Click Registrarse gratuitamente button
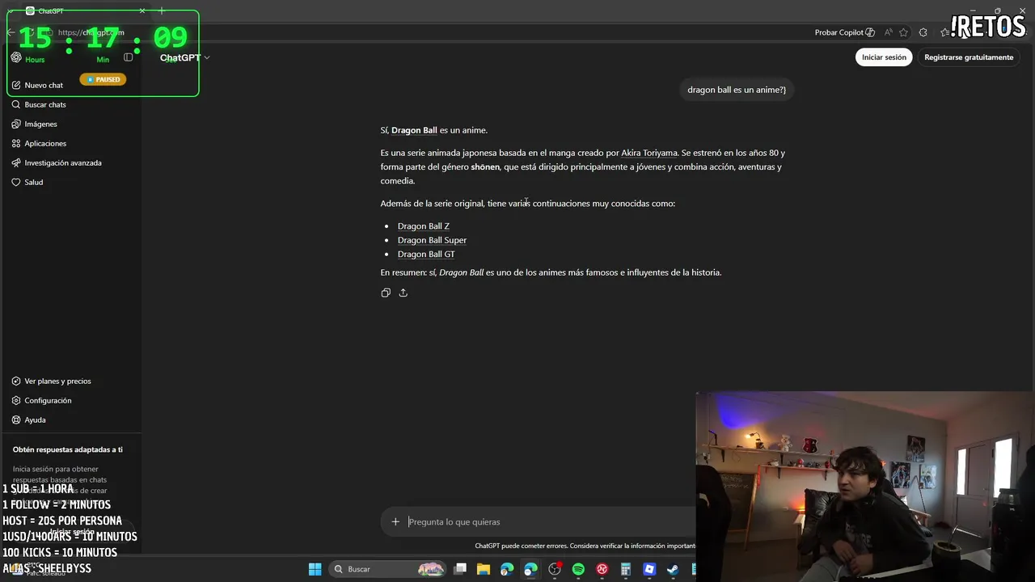Image resolution: width=1035 pixels, height=582 pixels. click(x=969, y=57)
